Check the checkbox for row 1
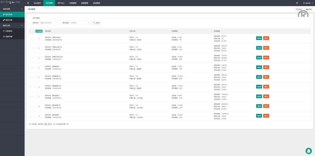This screenshot has width=315, height=156. click(x=32, y=38)
